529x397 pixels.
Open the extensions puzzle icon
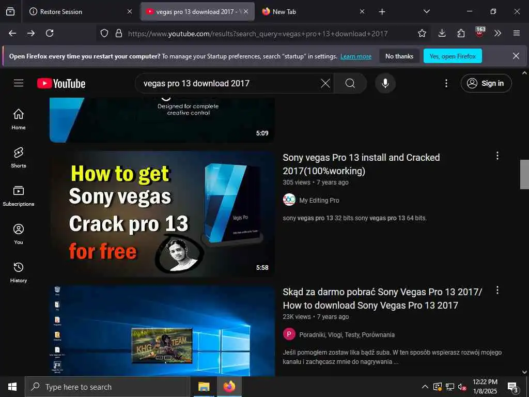coord(461,33)
